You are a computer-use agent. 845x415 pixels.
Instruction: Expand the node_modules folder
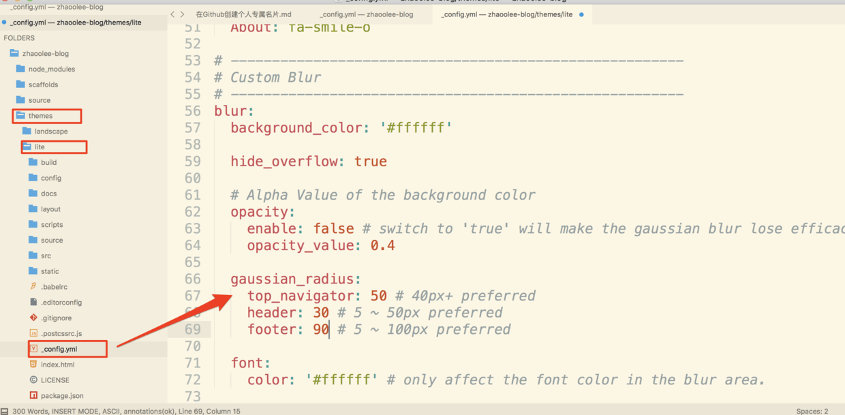pyautogui.click(x=52, y=69)
